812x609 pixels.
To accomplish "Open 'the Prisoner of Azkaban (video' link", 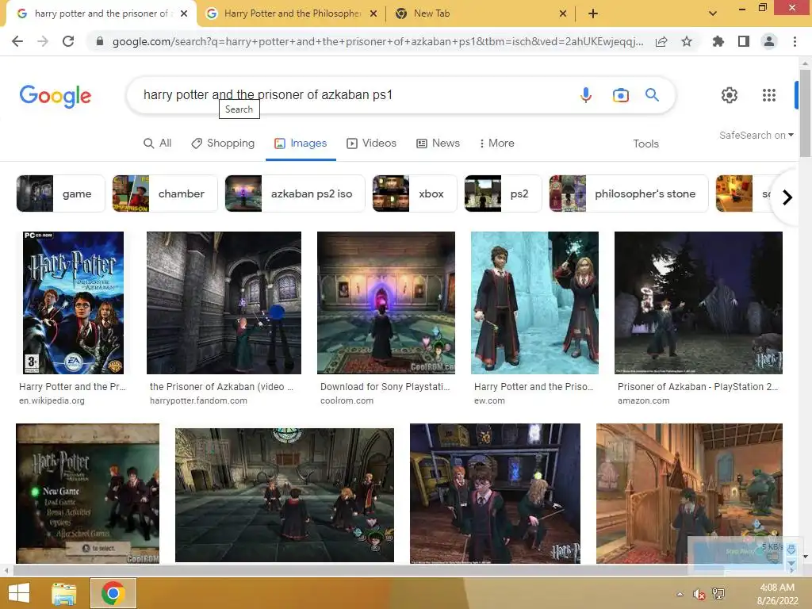I will pyautogui.click(x=221, y=387).
